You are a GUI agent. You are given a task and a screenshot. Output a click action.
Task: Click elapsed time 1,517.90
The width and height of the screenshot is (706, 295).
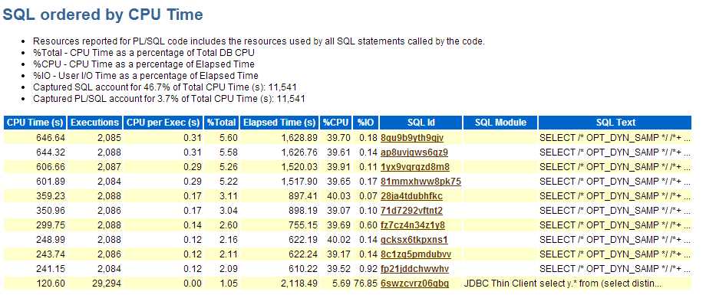(x=300, y=182)
